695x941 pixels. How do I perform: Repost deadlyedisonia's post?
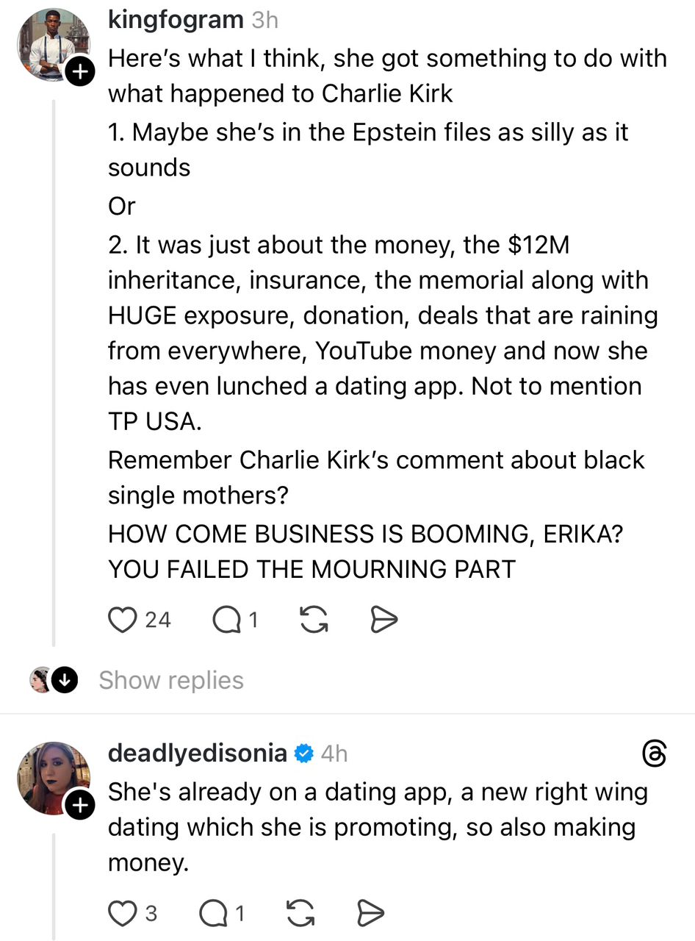click(299, 913)
